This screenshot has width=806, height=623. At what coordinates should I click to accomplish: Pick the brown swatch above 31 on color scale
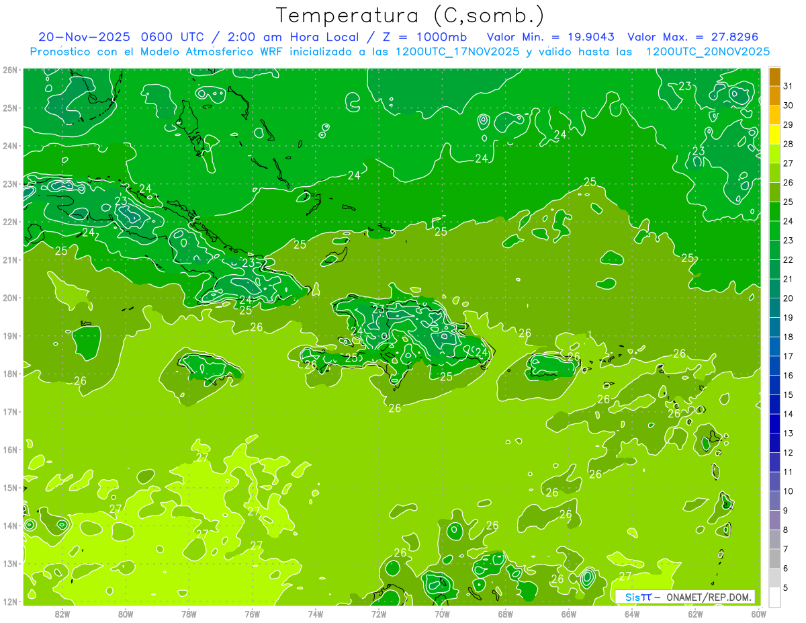click(x=774, y=77)
